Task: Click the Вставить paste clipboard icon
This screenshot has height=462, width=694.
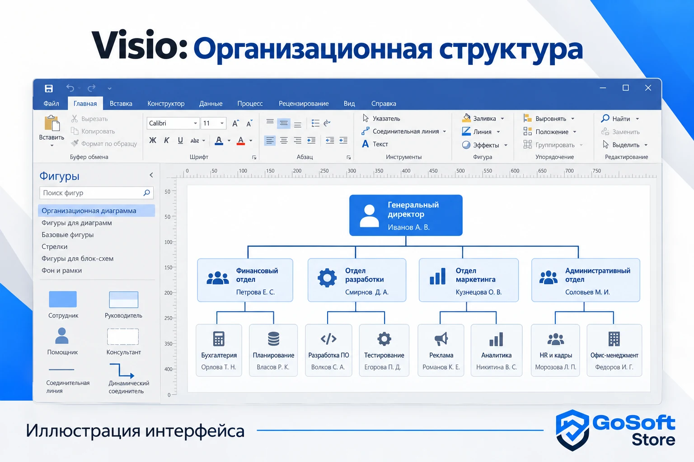Action: point(52,123)
